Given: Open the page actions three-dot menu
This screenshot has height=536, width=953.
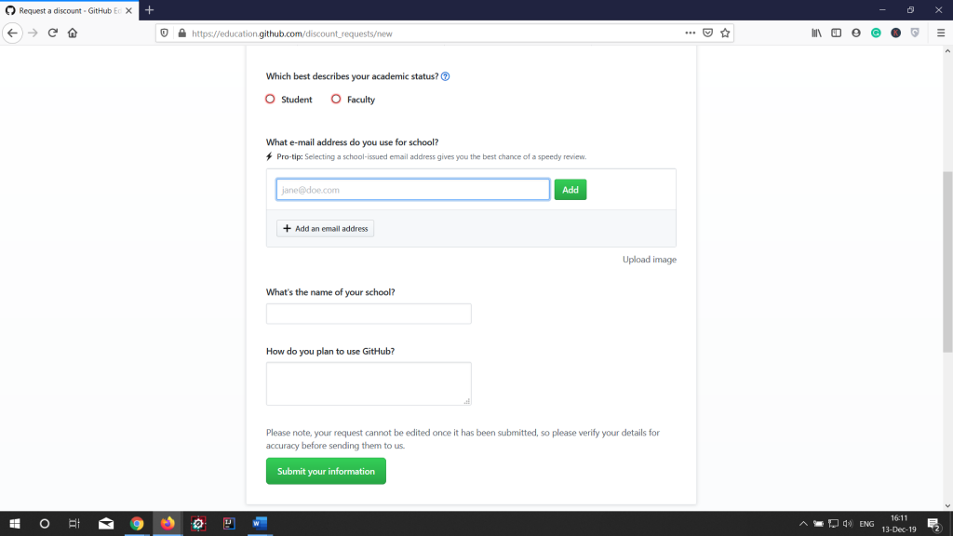Looking at the screenshot, I should (690, 33).
